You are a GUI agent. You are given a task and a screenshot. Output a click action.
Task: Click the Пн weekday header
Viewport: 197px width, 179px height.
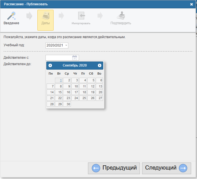point(51,73)
